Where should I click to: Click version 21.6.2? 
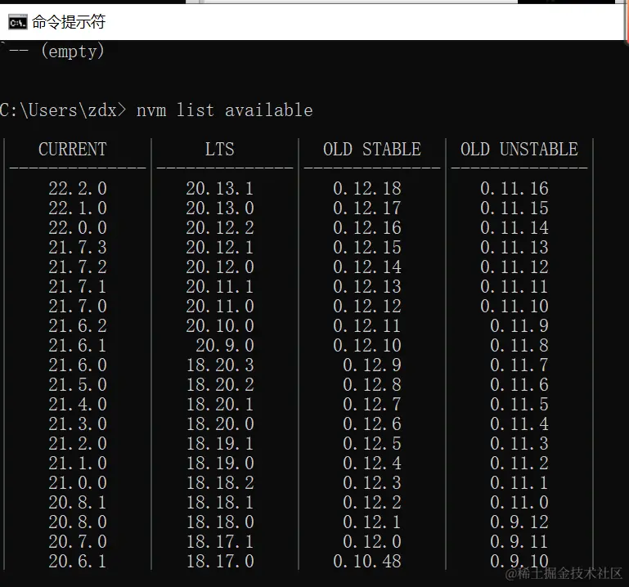point(78,326)
